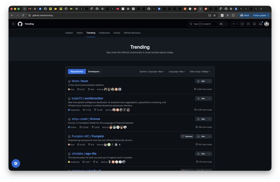
Task: Open the koala73 / worldmonitor repository
Action: coord(87,98)
